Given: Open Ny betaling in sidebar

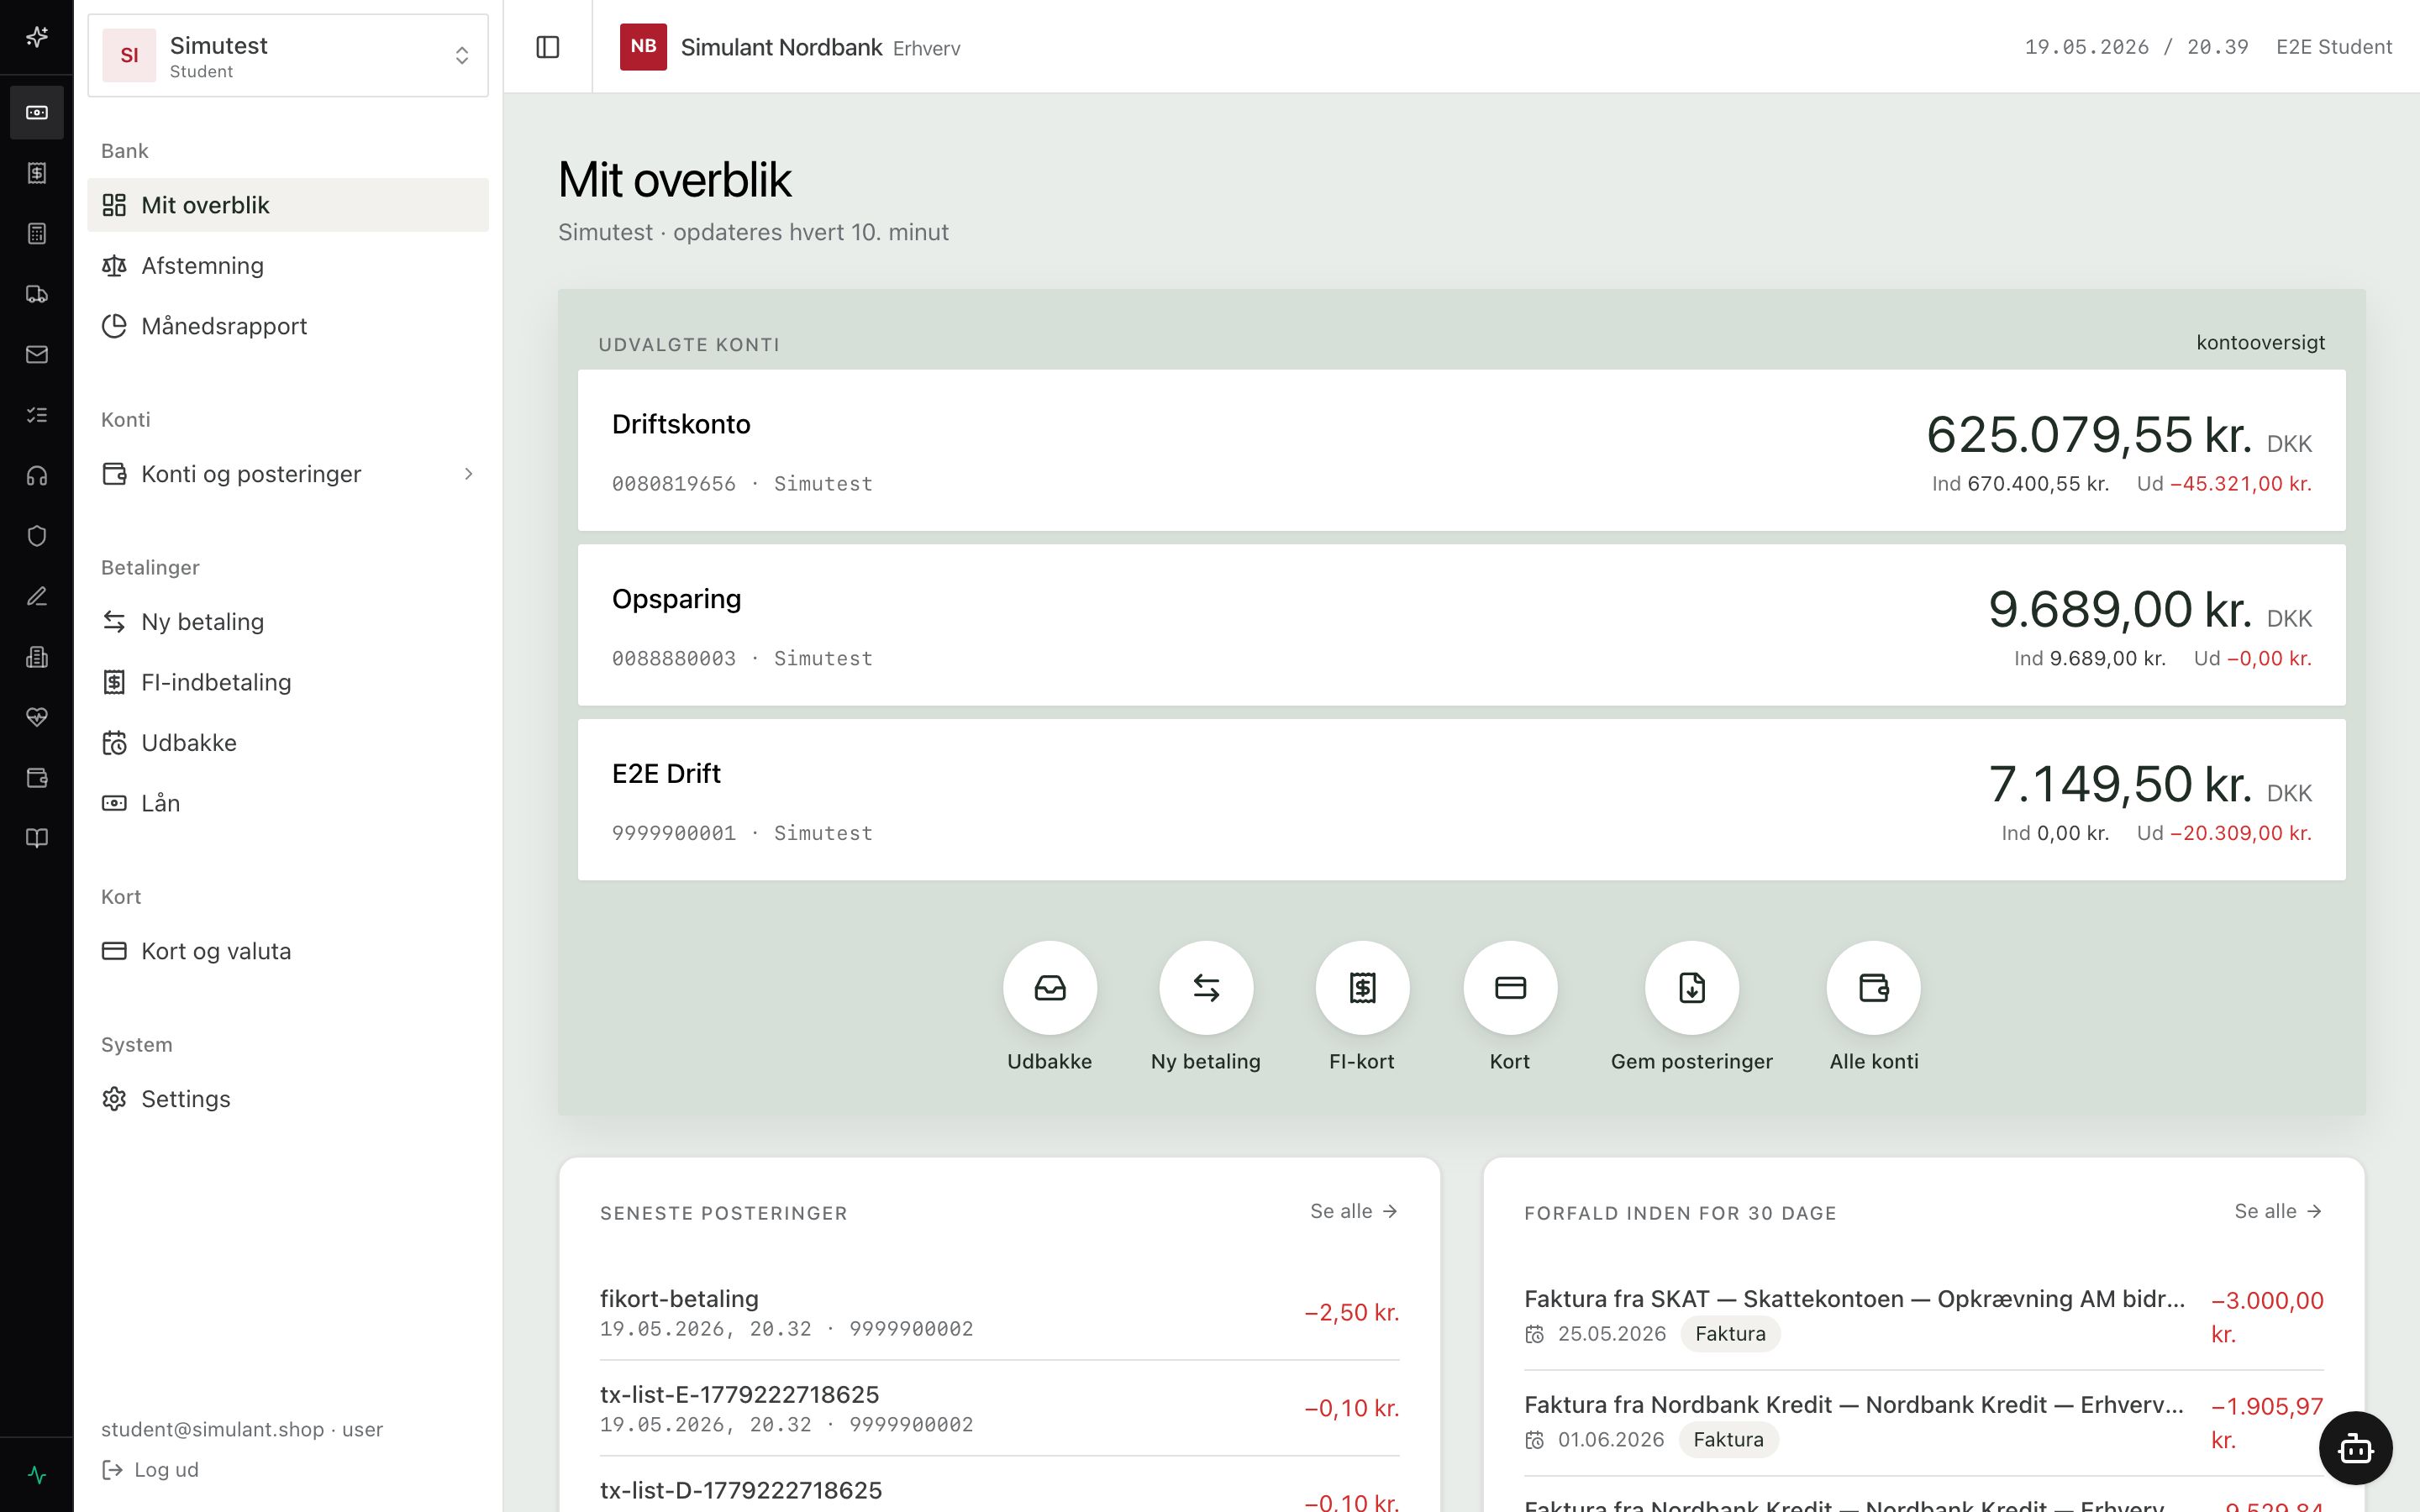Looking at the screenshot, I should click(x=288, y=622).
